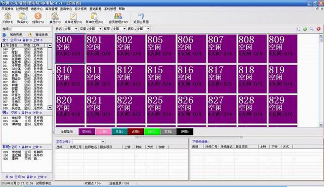The height and width of the screenshot is (187, 324).
Task: Click the first small icon above room 809
Action: (298, 29)
